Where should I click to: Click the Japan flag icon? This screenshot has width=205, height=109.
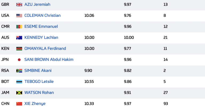[19, 60]
